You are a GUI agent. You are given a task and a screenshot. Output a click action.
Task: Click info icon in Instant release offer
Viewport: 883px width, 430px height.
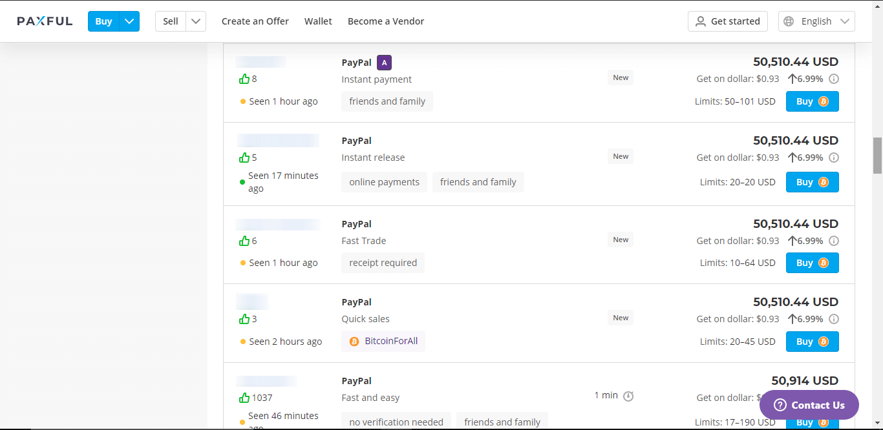pos(834,158)
